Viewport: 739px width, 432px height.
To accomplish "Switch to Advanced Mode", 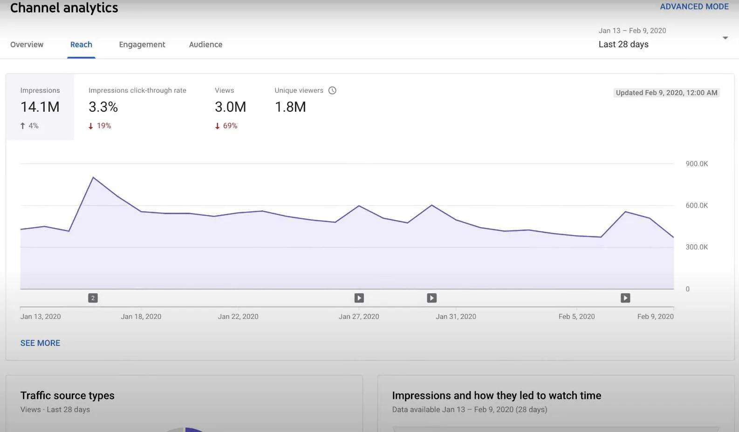I will click(x=694, y=7).
